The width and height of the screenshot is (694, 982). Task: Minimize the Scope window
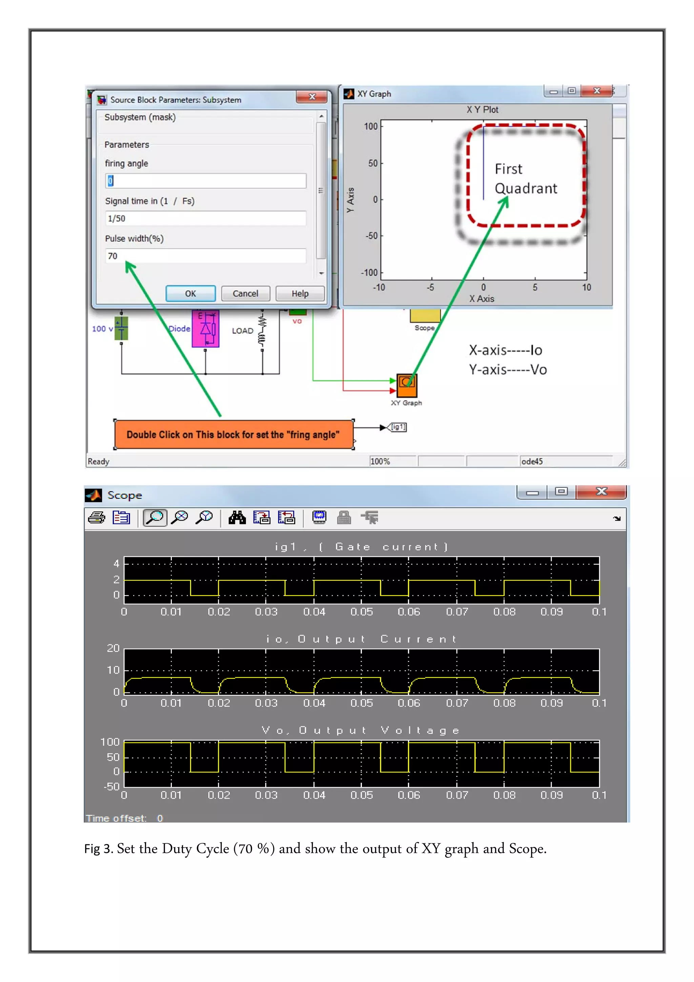tap(532, 492)
